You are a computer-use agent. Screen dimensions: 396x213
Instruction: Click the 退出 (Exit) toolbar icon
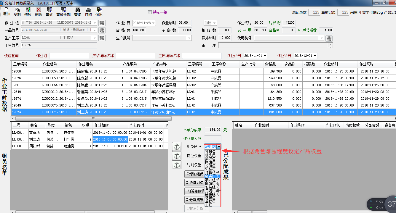coord(99,12)
